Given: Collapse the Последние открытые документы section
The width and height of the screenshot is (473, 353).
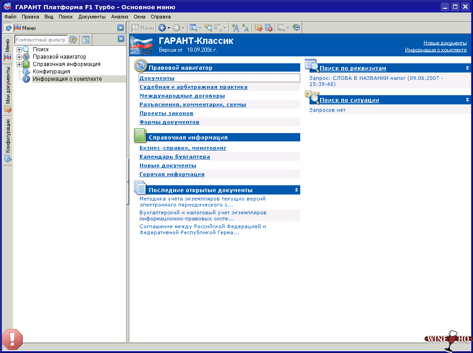Looking at the screenshot, I should 297,190.
